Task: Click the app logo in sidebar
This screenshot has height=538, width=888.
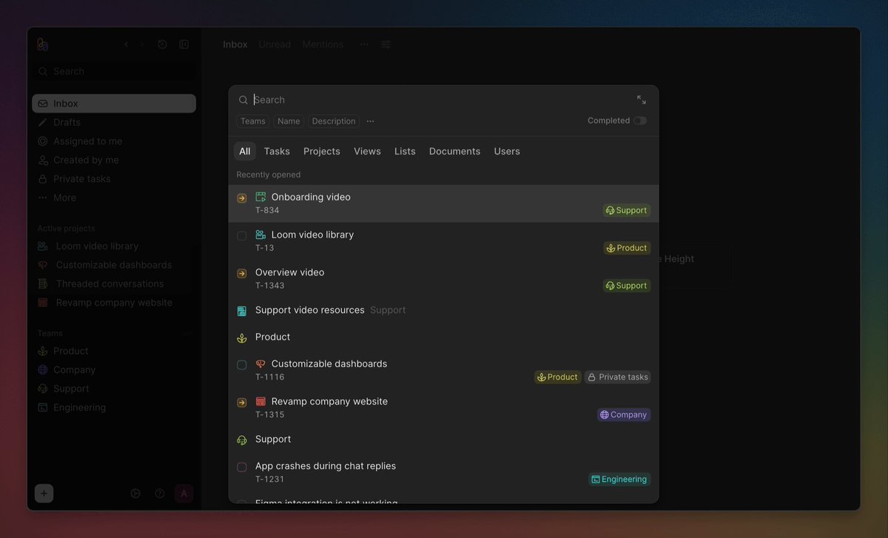Action: pyautogui.click(x=43, y=44)
